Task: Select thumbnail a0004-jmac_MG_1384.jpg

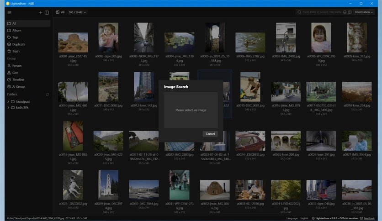Action: tap(179, 42)
